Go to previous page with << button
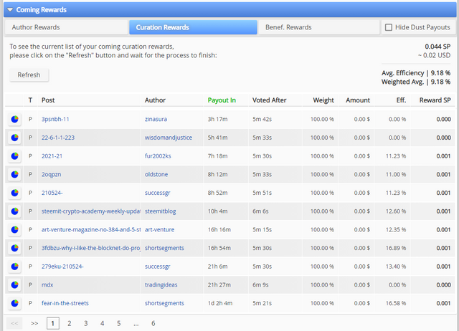The height and width of the screenshot is (331, 459). click(14, 323)
